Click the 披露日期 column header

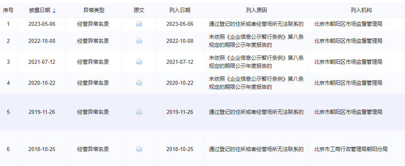pyautogui.click(x=40, y=11)
